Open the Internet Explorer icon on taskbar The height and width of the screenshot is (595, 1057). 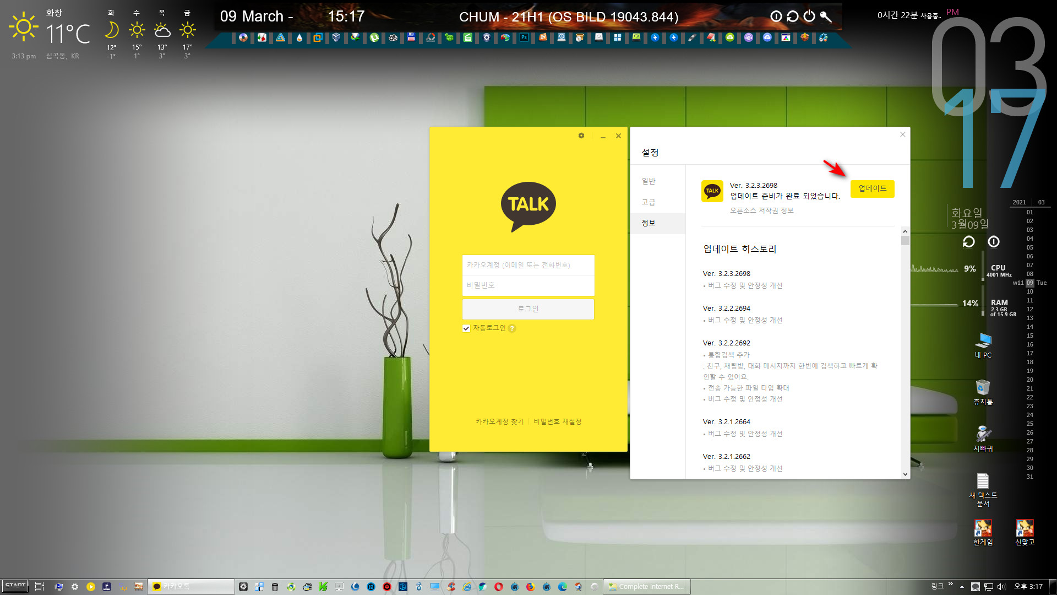click(467, 586)
